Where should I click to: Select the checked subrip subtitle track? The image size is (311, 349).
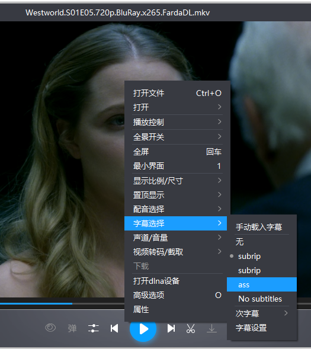(x=262, y=256)
